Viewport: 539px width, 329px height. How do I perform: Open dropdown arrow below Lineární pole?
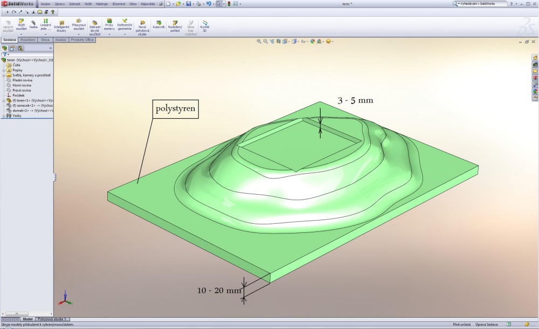point(45,34)
